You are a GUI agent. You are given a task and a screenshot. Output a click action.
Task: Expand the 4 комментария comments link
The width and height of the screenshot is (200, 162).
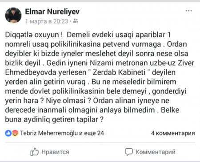pyautogui.click(x=173, y=133)
